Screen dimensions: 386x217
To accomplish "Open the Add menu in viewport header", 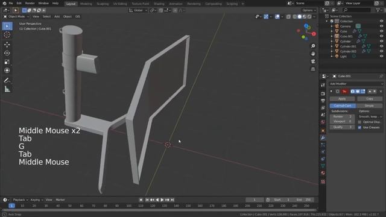I will coord(57,16).
